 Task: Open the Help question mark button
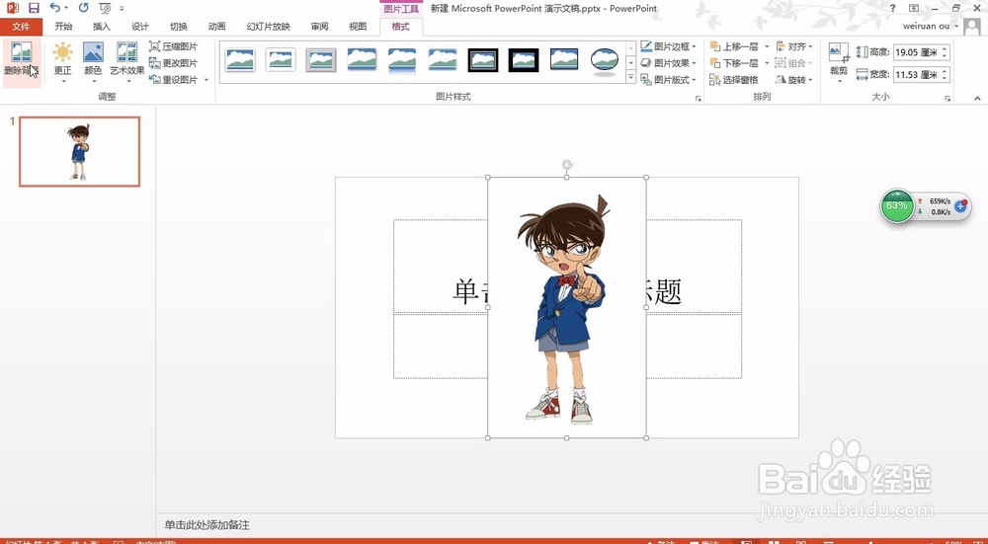pos(893,8)
